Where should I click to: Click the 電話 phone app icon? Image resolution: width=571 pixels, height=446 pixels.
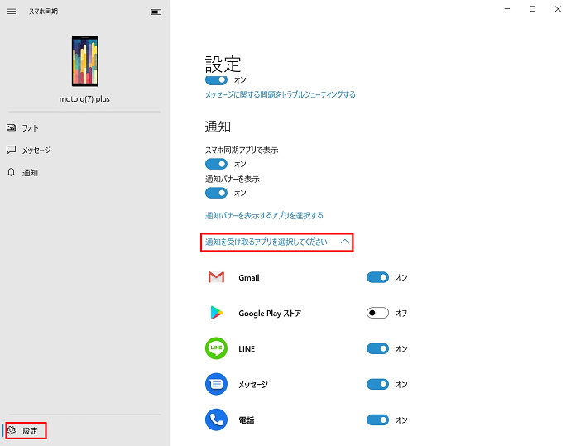click(x=216, y=420)
